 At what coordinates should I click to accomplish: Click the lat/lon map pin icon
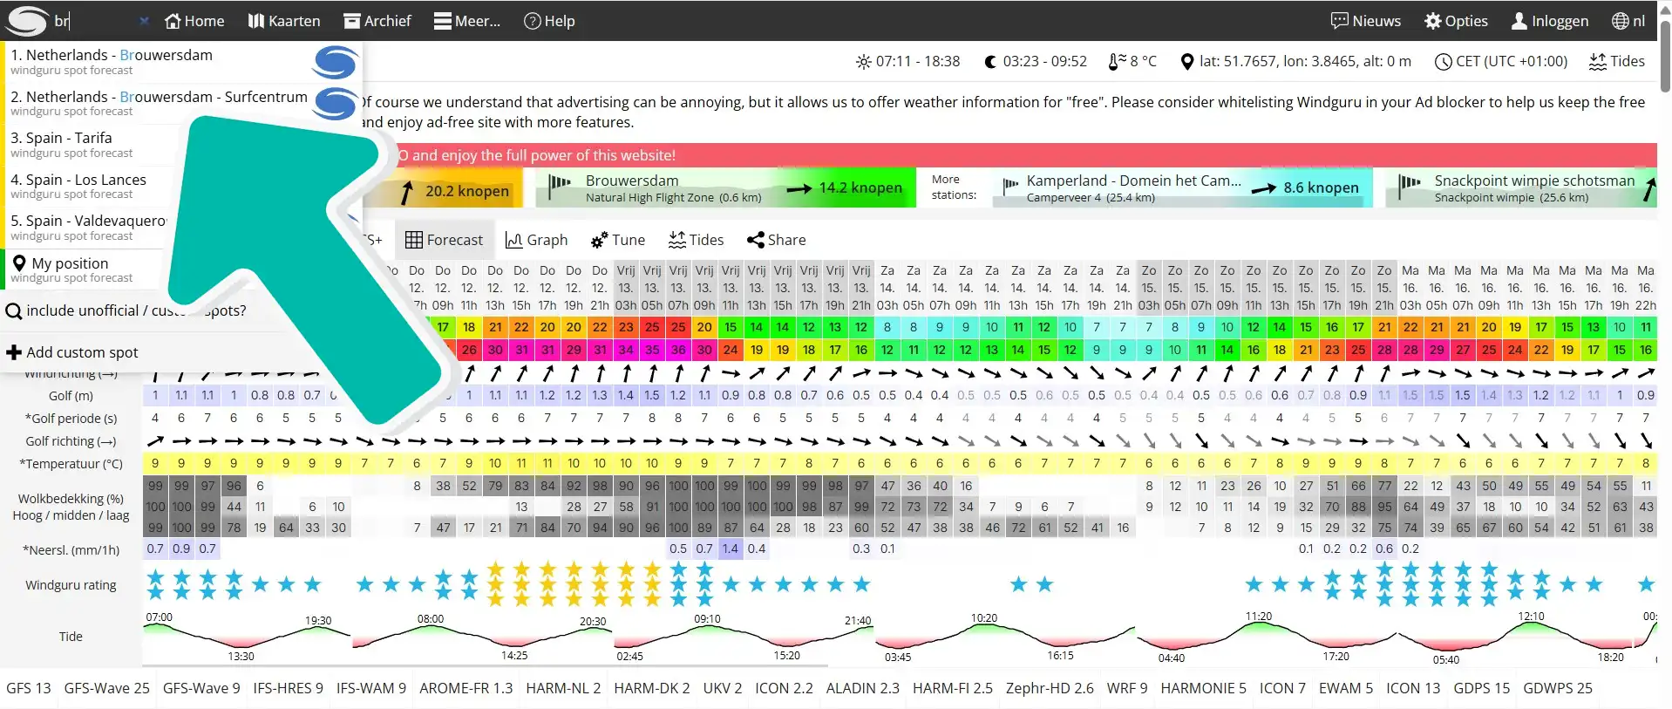(1186, 62)
